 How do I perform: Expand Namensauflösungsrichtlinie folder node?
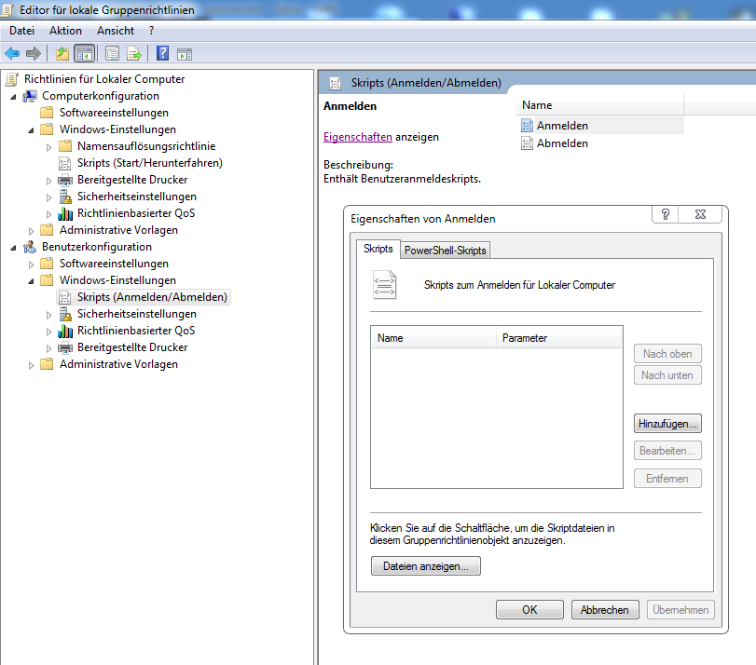click(49, 146)
